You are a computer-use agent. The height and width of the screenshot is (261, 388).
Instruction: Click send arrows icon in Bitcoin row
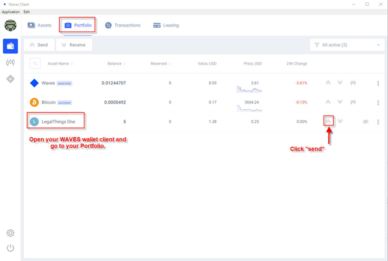(328, 102)
